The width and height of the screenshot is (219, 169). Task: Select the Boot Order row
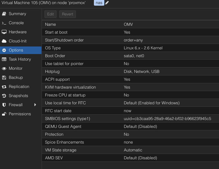point(130,56)
